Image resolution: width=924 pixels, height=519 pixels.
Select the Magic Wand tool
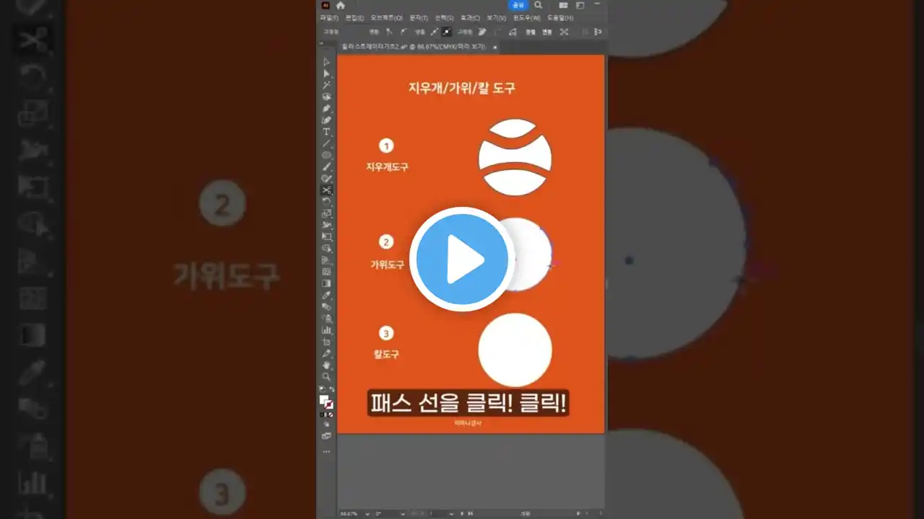click(x=327, y=85)
